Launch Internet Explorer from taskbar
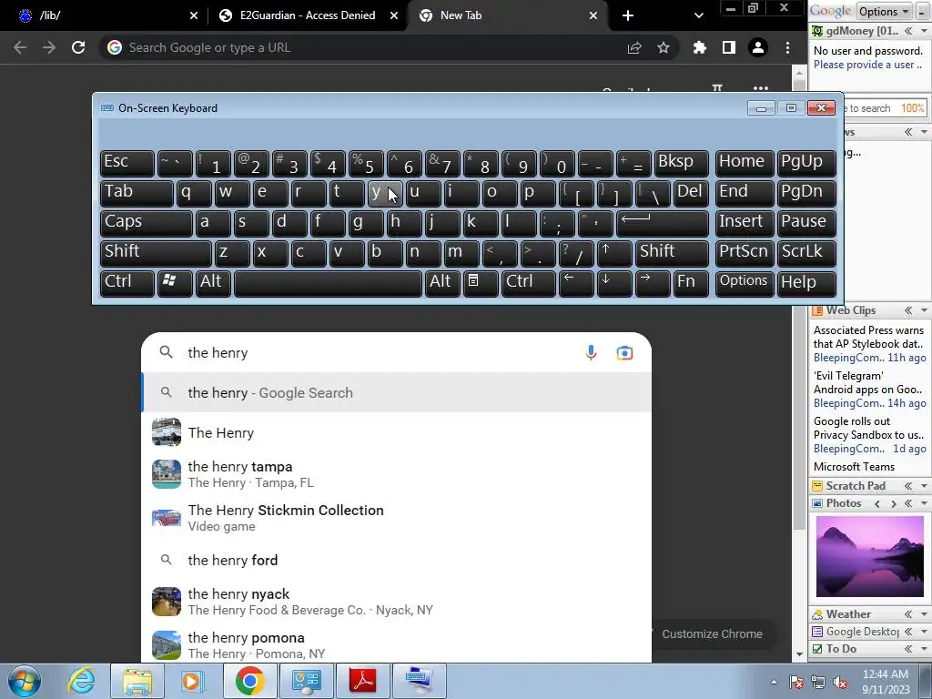The width and height of the screenshot is (932, 699). click(x=81, y=681)
